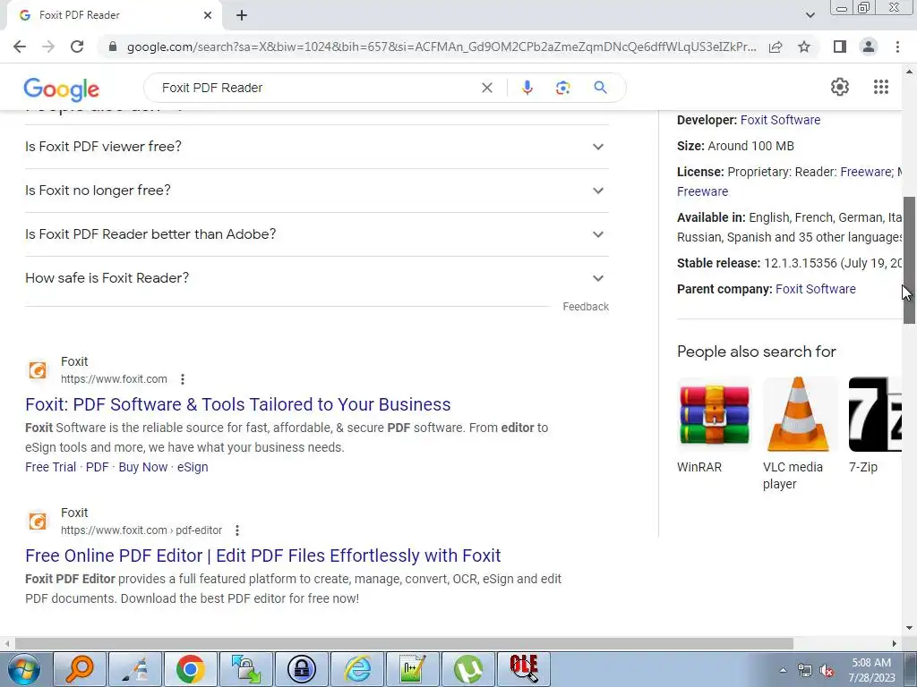Close the Foxit PDF Reader tab

coord(208,15)
